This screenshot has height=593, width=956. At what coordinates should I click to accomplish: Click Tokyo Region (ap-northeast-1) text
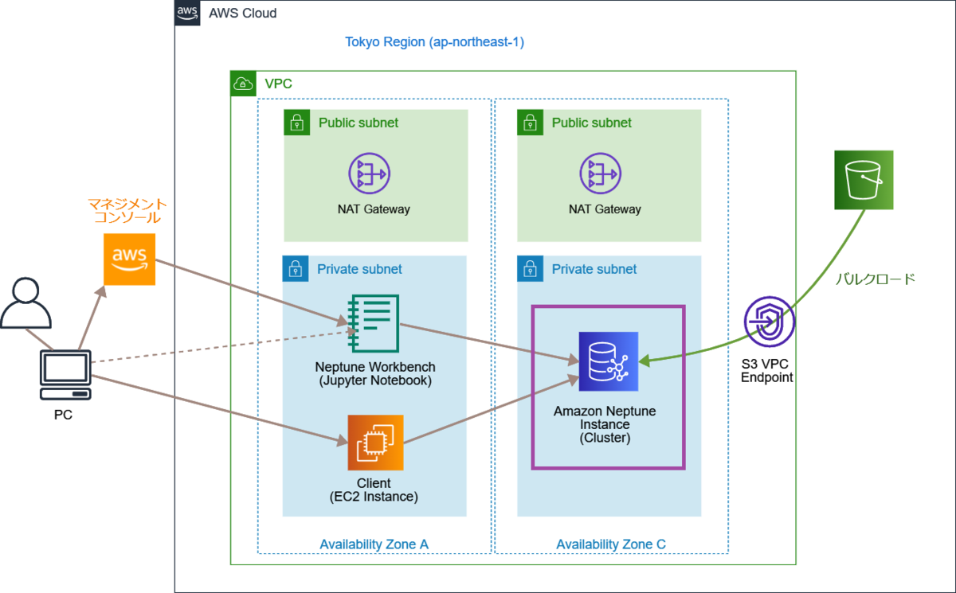pyautogui.click(x=434, y=42)
